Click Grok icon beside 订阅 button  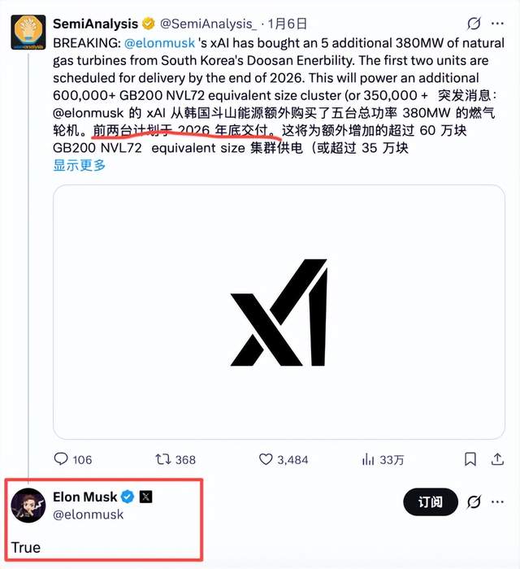474,502
